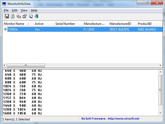This screenshot has height=124, width=165.
Task: Close the MonitorInfoView window
Action: 157,3
